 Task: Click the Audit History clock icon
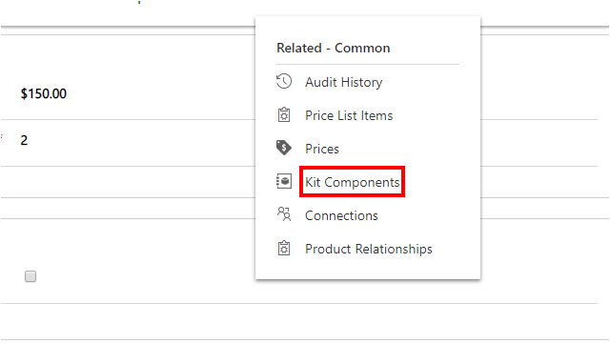click(x=284, y=82)
